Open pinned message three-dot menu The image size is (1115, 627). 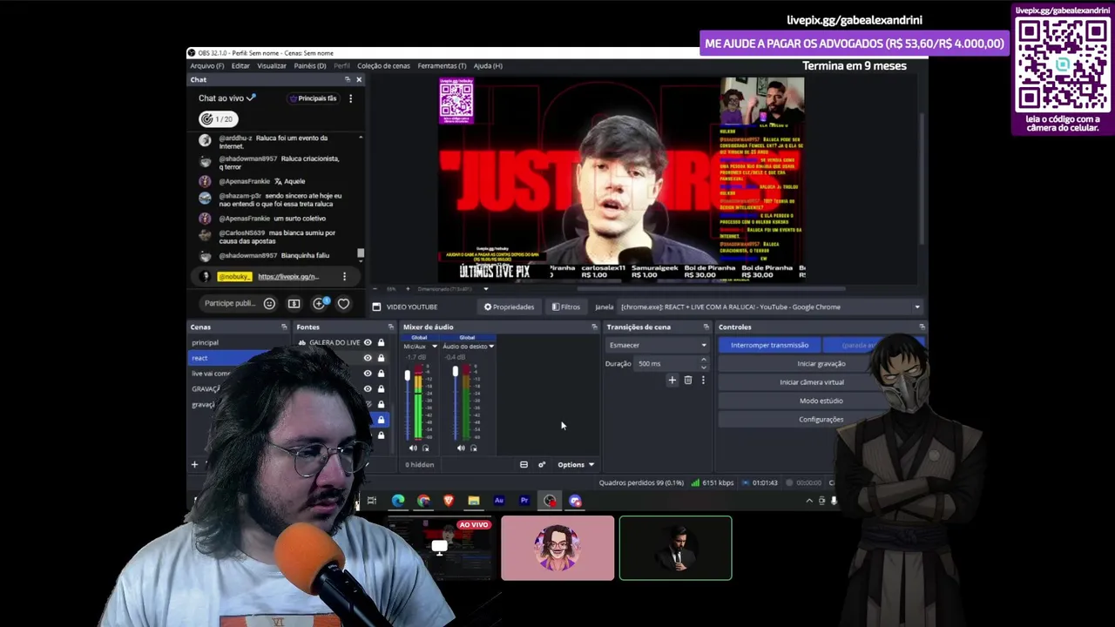pos(344,277)
